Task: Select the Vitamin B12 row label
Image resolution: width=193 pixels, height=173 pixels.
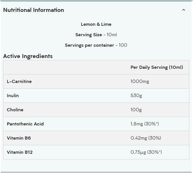Action: 20,152
